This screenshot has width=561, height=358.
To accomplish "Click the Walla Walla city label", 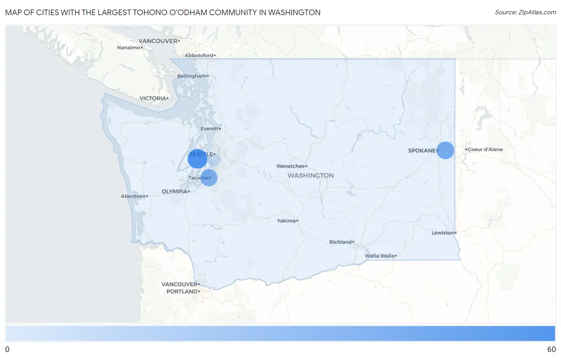I will tap(379, 256).
